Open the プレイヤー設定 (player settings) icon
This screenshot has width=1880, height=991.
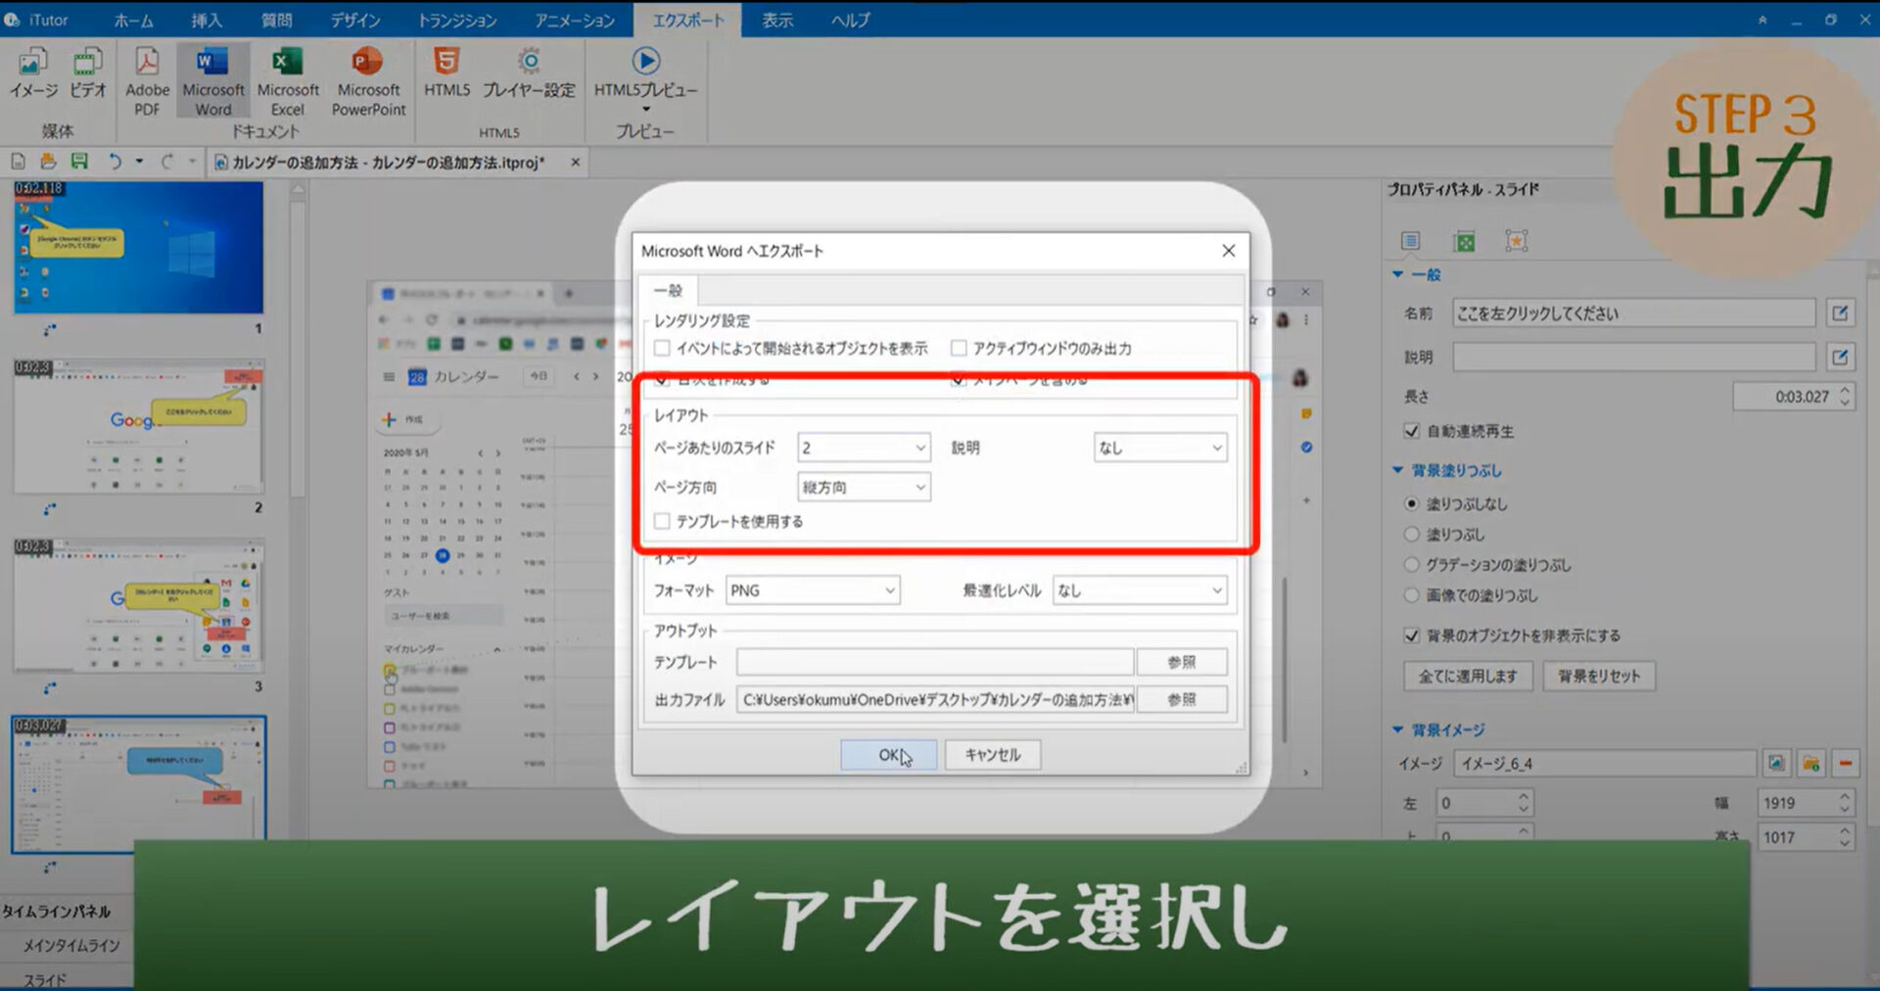[x=530, y=78]
